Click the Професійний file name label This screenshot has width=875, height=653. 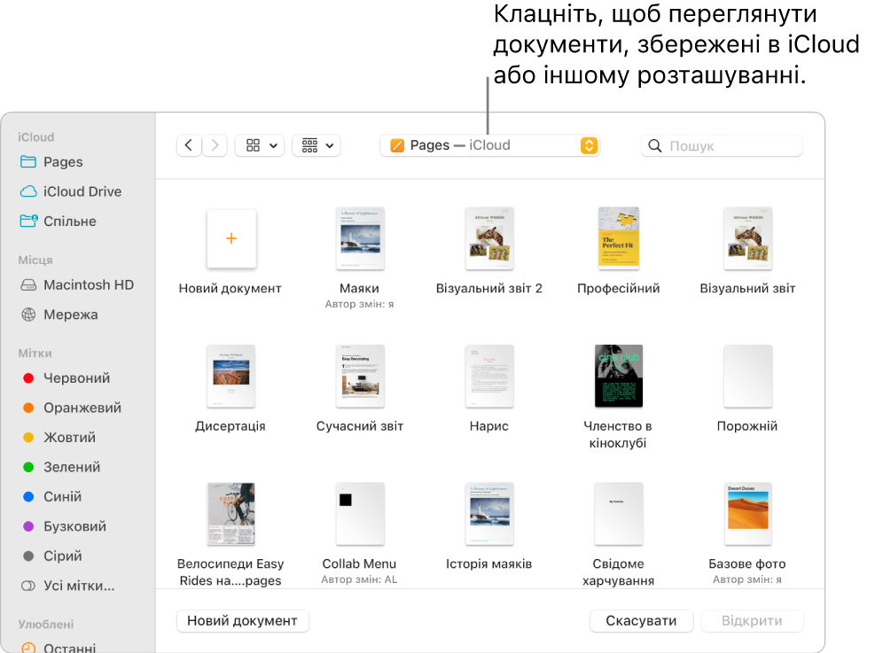618,288
